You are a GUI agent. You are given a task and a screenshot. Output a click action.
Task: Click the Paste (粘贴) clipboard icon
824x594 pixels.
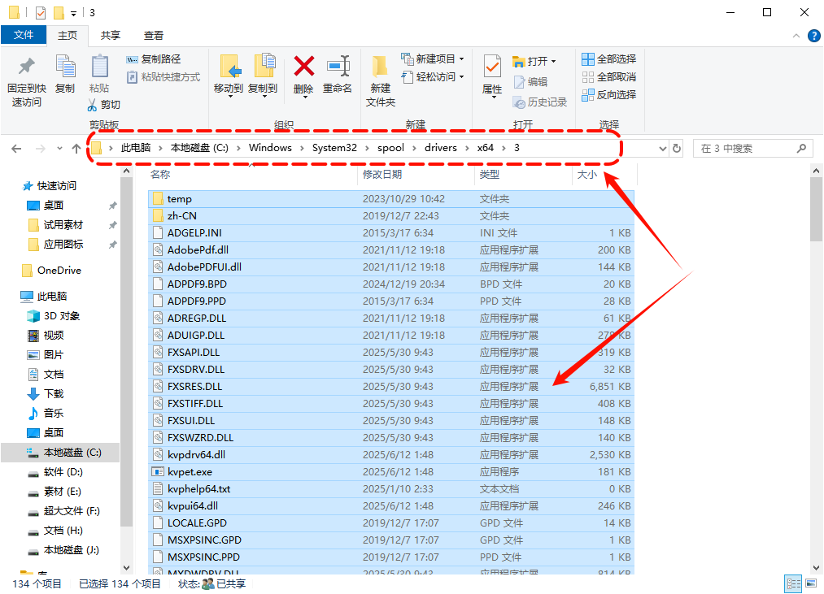click(x=99, y=67)
